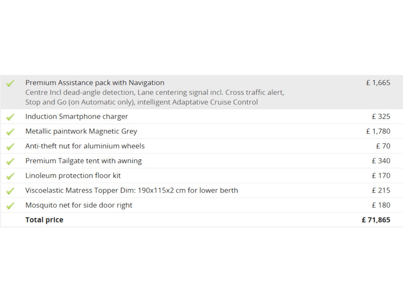Click the Viscoelastic Matress Topper row label
Viewport: 403px width, 302px height.
[132, 190]
